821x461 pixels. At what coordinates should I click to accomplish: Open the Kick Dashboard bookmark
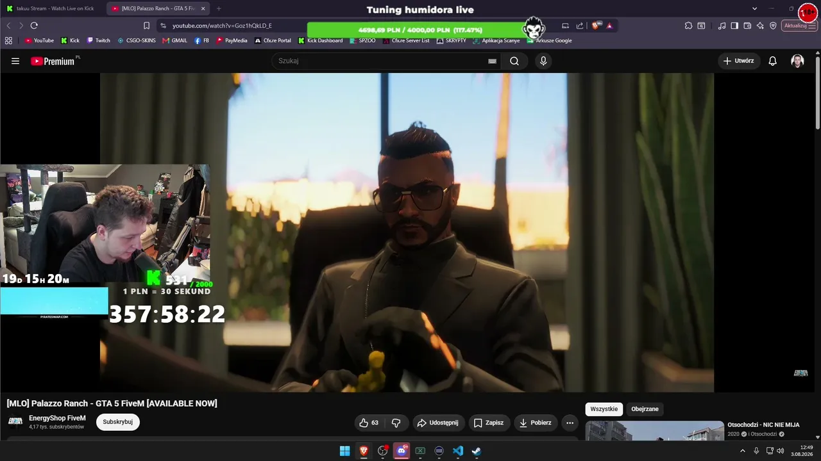tap(320, 40)
